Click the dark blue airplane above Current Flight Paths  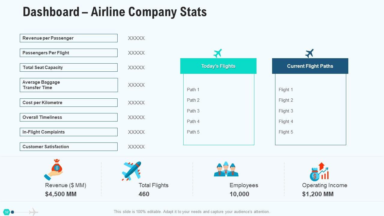(x=309, y=53)
